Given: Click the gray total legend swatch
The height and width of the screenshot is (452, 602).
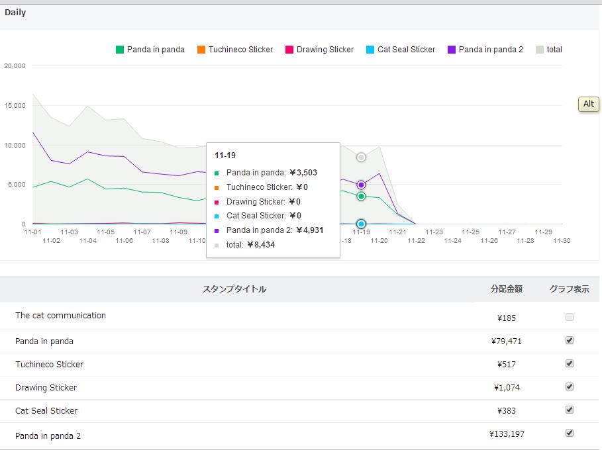Looking at the screenshot, I should coord(540,50).
